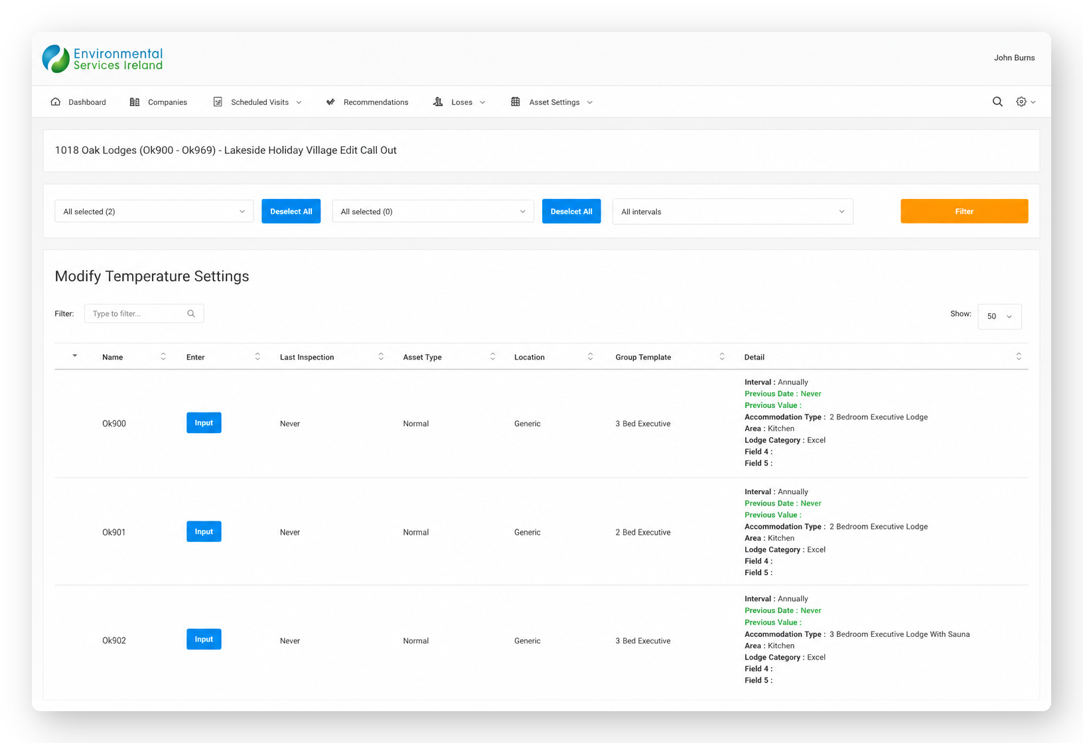
Task: Click the Modify Temperature Settings heading
Action: [x=152, y=277]
